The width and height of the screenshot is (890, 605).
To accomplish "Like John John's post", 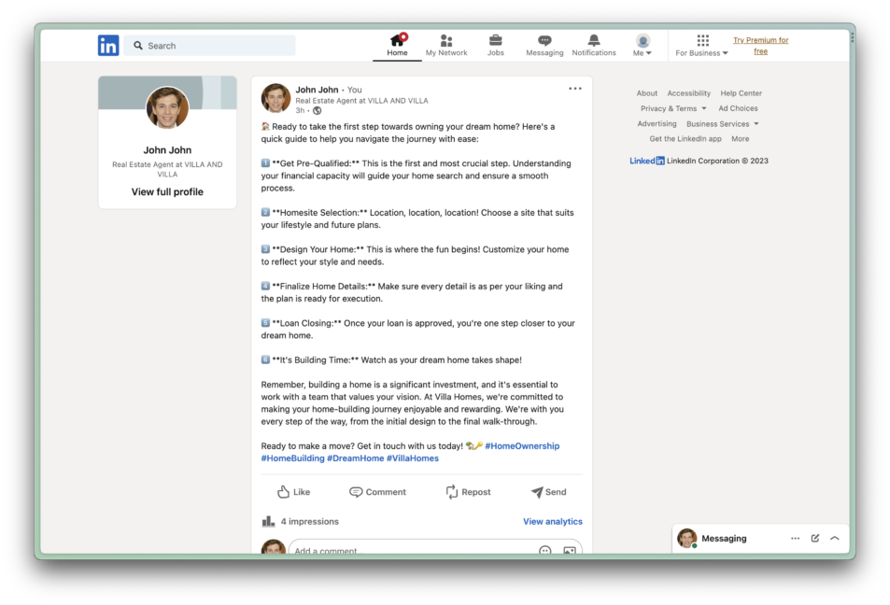I will (x=293, y=491).
